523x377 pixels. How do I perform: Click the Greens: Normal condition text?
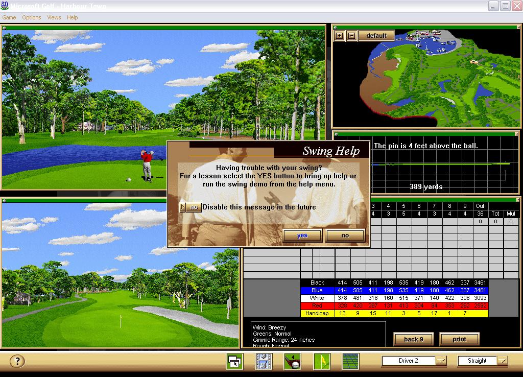(x=272, y=334)
